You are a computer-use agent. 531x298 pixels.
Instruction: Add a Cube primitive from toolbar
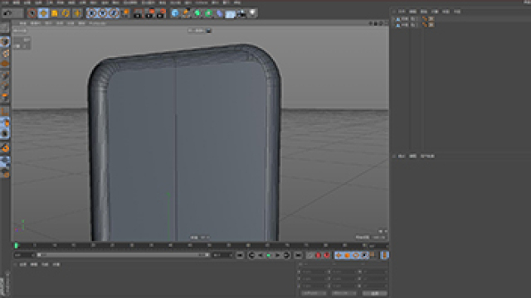pos(175,13)
